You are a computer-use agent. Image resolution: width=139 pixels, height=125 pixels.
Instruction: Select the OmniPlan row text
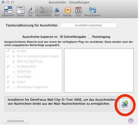pyautogui.click(x=24, y=72)
